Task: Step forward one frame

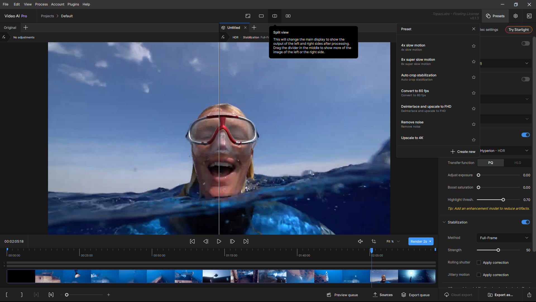Action: pos(232,241)
